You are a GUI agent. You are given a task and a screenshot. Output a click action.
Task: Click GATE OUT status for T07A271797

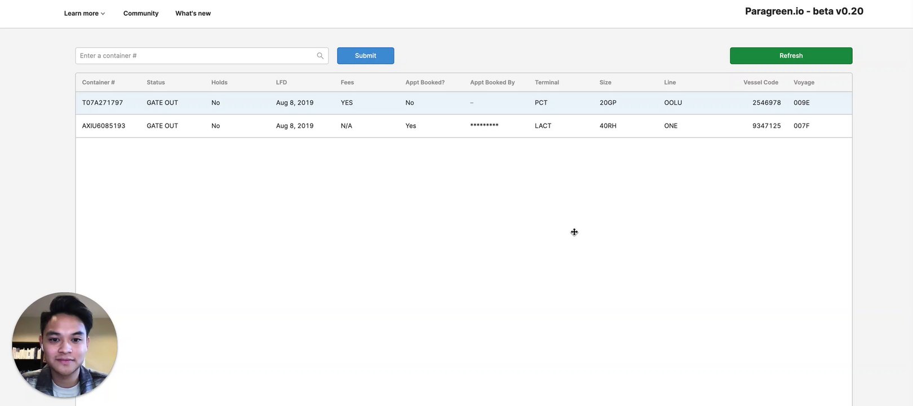[x=162, y=103]
